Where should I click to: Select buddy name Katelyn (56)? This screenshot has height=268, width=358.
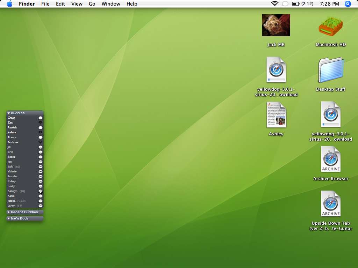[x=16, y=191]
